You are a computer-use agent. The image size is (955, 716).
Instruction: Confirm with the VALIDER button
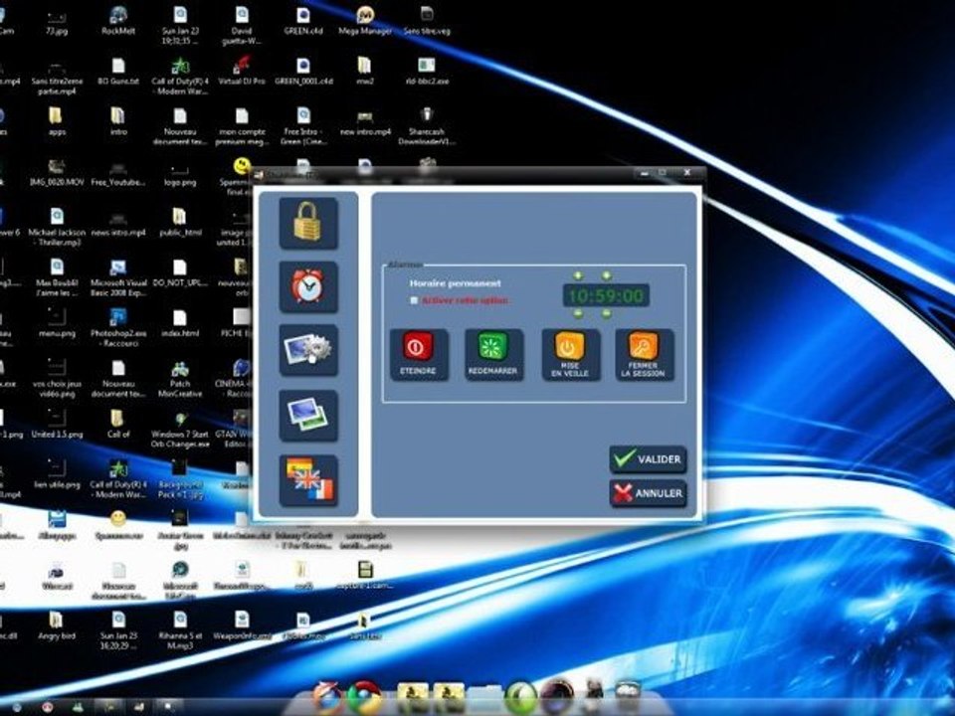(648, 459)
